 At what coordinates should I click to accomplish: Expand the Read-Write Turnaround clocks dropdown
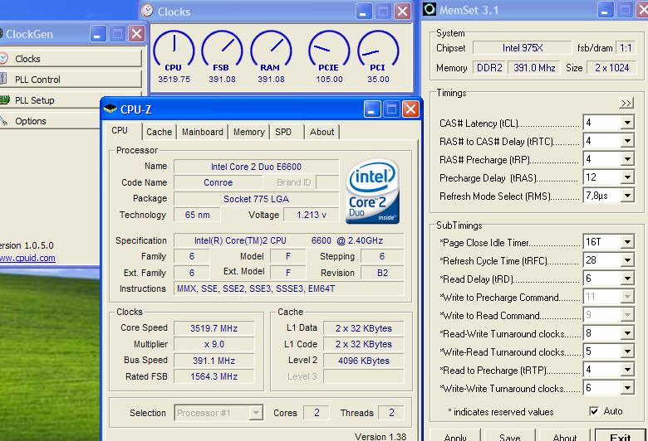coord(627,333)
